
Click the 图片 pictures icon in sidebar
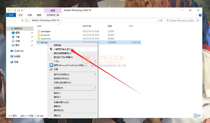13,45
